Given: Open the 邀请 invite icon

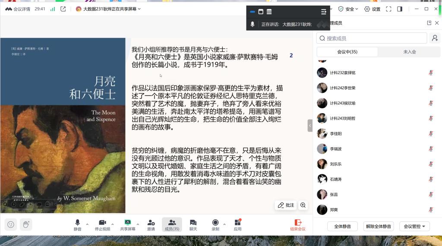Looking at the screenshot, I should click(x=151, y=222).
